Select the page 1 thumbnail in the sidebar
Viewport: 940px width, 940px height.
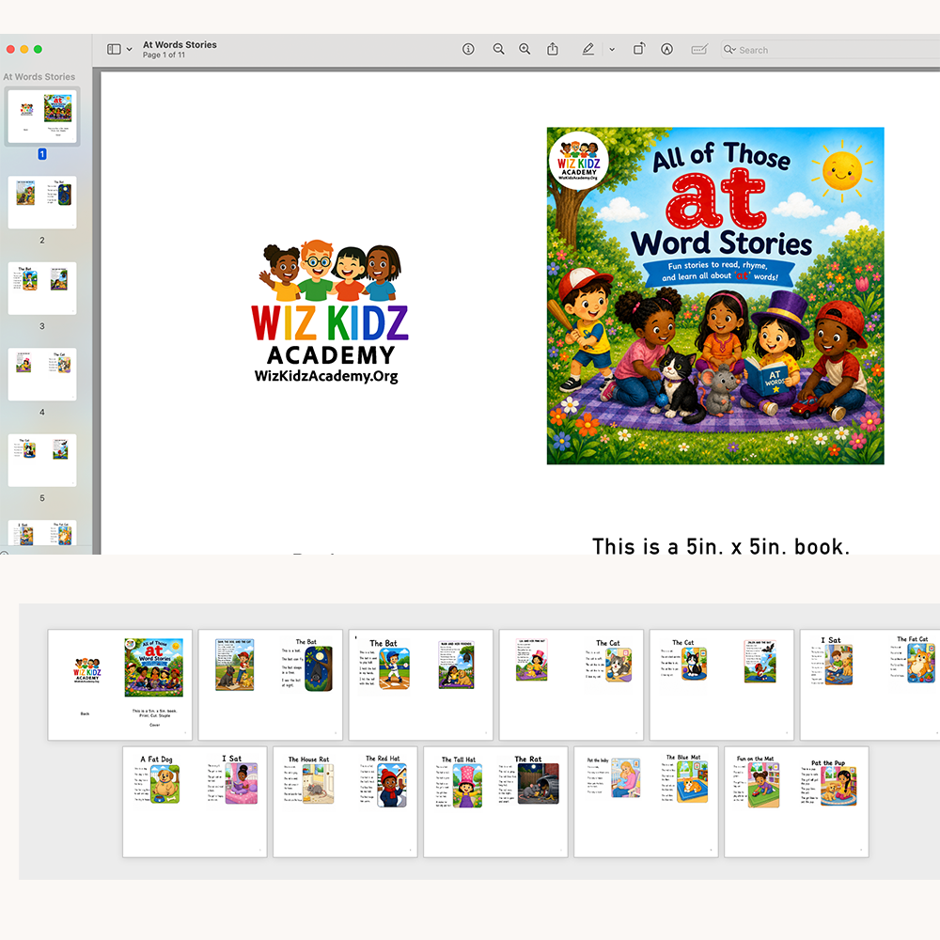click(x=42, y=117)
